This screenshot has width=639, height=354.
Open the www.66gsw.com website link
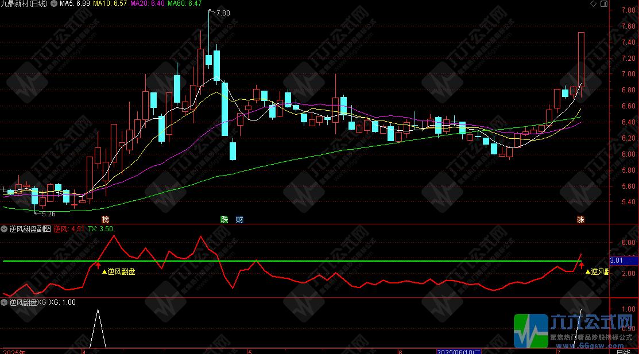590,347
